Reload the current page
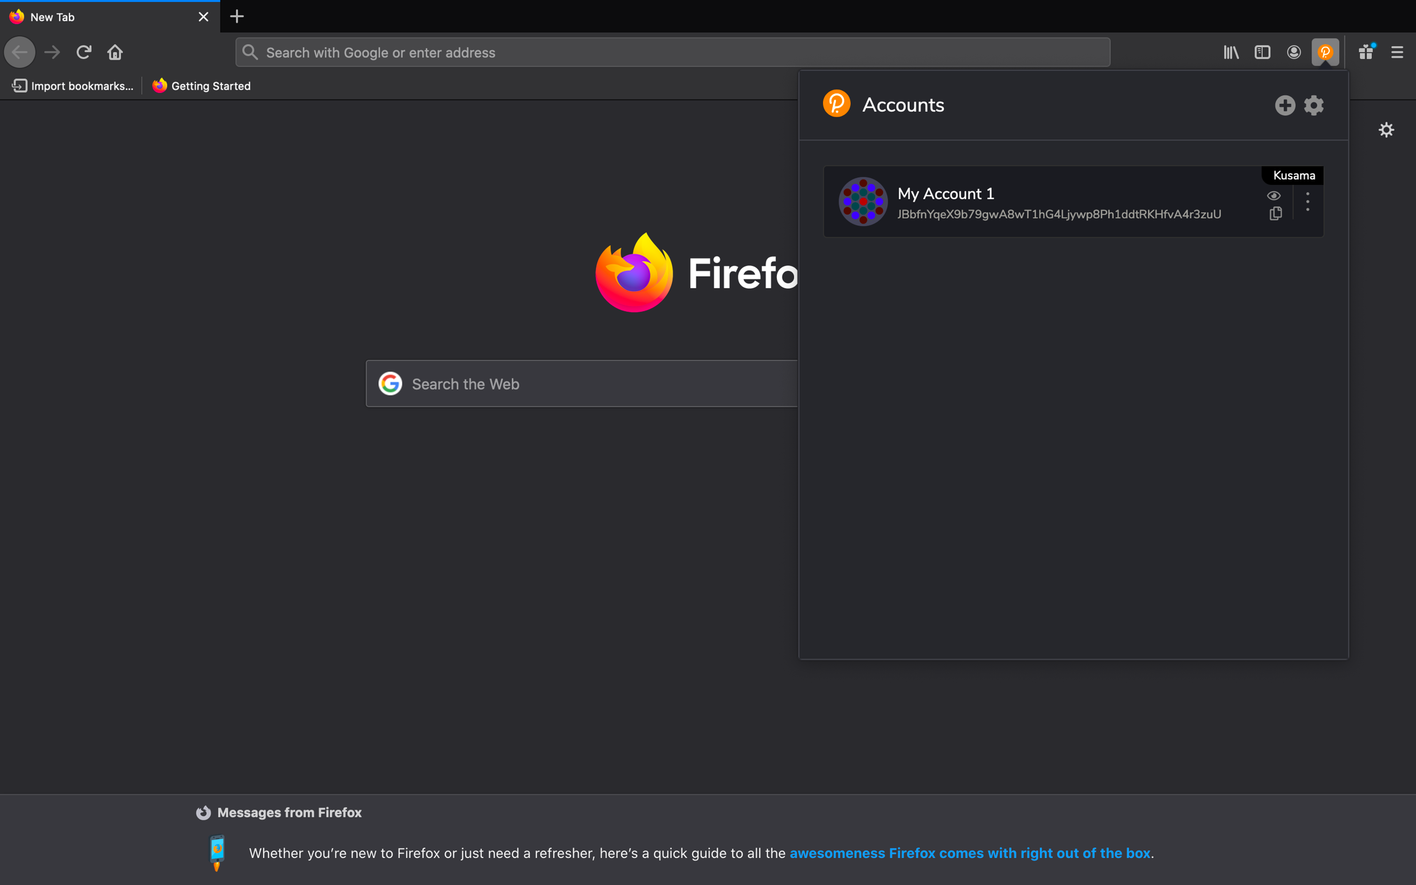This screenshot has height=885, width=1416. point(84,52)
